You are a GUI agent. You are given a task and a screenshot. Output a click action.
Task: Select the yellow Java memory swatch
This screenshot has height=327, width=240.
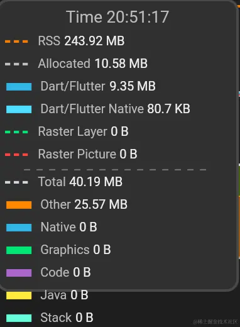[19, 296]
